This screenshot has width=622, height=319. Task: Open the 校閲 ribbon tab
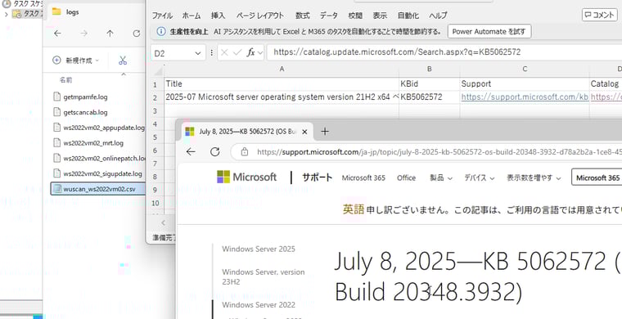pos(355,16)
